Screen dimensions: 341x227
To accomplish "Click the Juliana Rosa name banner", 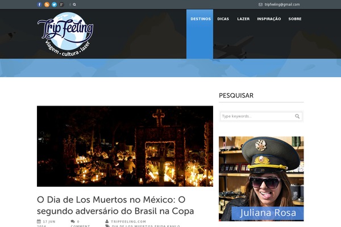I will [268, 213].
